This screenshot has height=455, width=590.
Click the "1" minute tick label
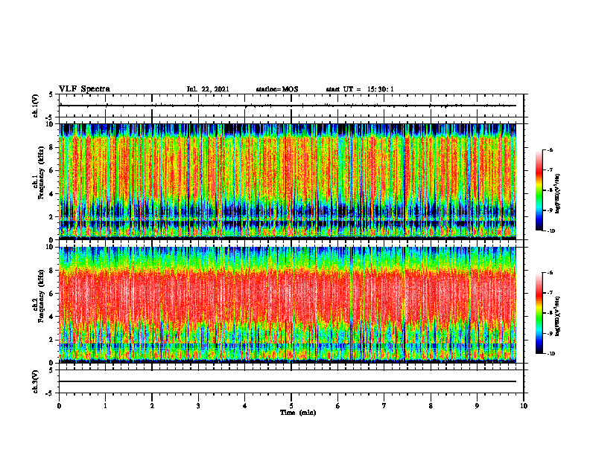click(105, 406)
